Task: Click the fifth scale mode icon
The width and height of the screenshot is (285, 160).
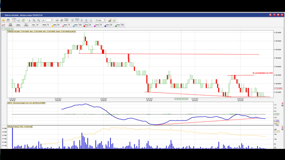Action: pos(91,20)
